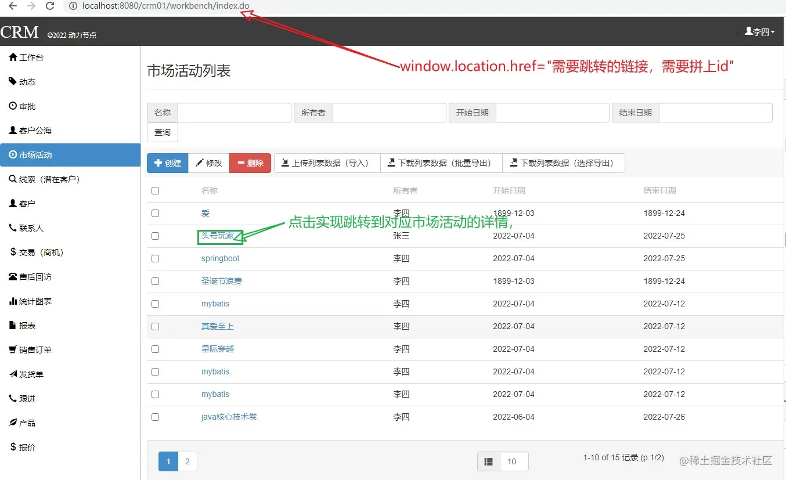Open the 李四 user dropdown
Viewport: 786px width, 480px height.
click(x=759, y=32)
